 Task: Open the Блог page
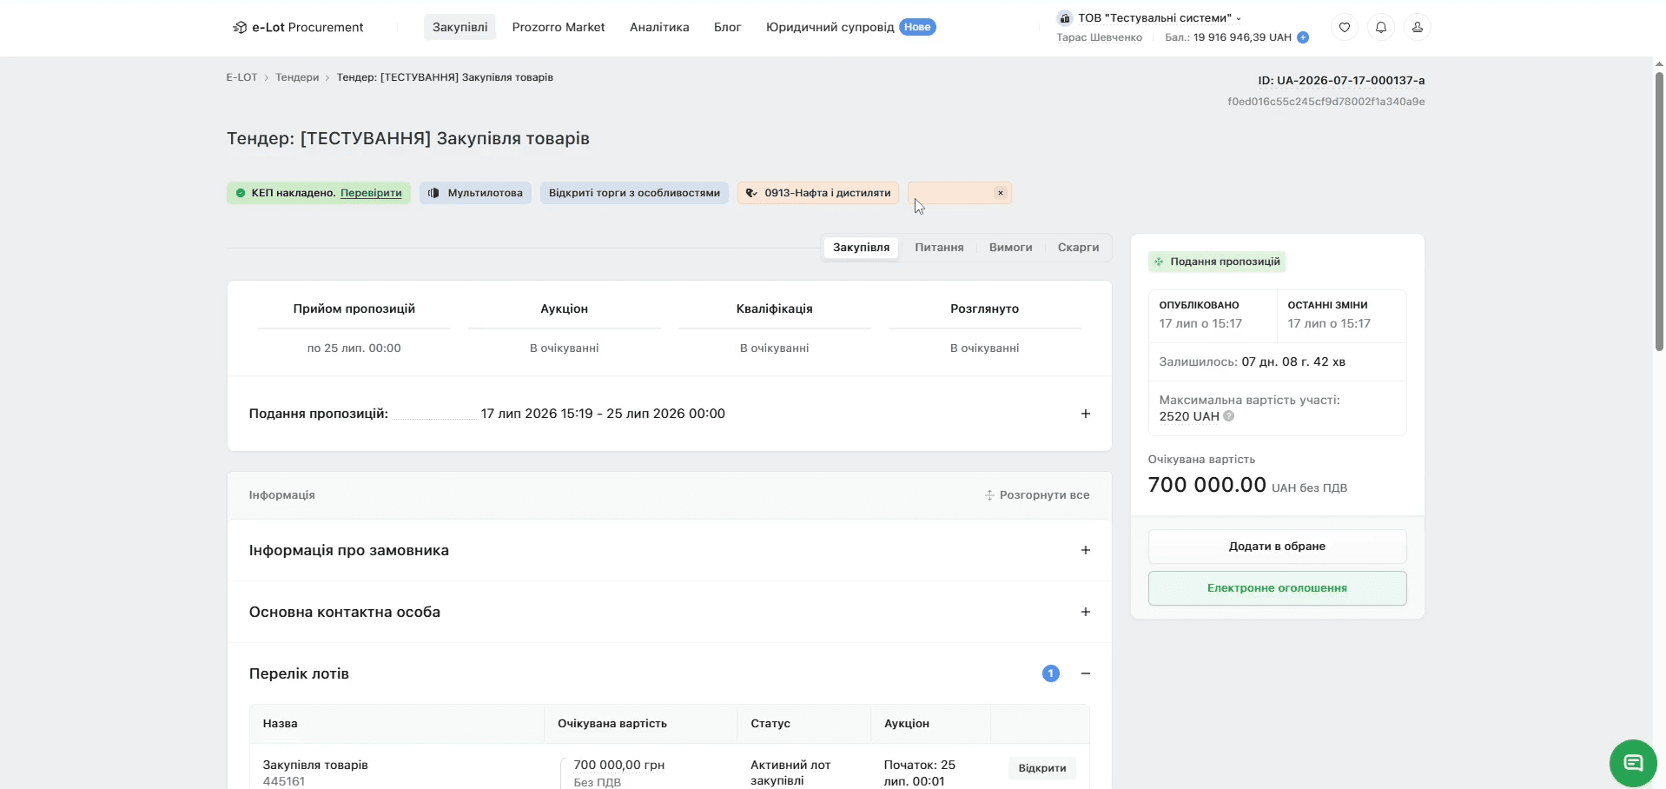tap(727, 27)
